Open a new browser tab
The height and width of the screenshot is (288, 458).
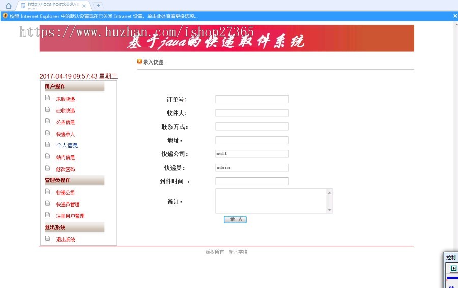(x=98, y=5)
